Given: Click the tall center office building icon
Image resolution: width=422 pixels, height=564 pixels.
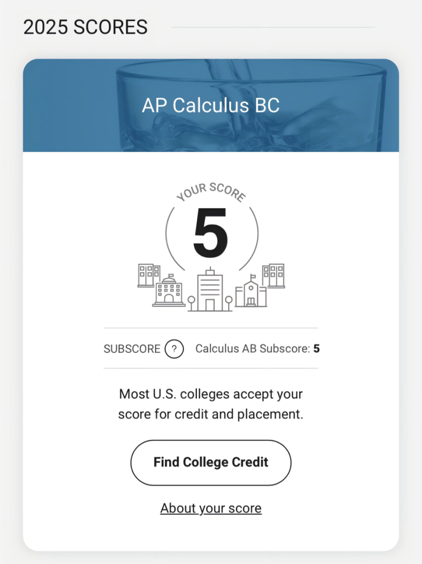Looking at the screenshot, I should (x=210, y=289).
